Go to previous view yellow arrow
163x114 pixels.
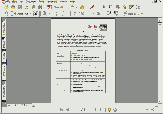point(109,110)
